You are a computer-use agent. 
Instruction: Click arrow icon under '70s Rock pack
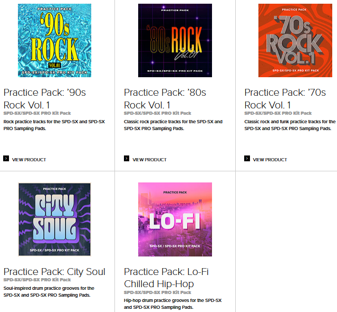247,159
